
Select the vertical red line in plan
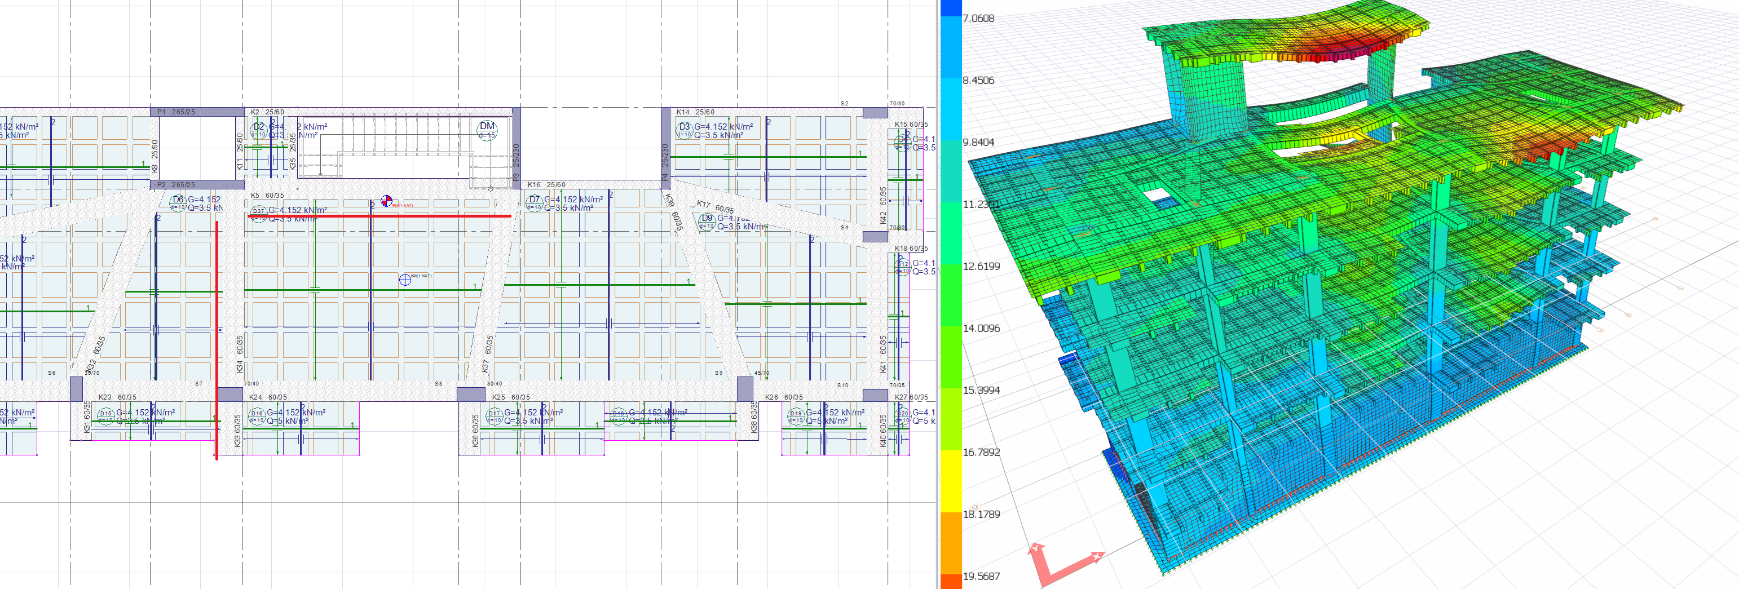coord(217,338)
